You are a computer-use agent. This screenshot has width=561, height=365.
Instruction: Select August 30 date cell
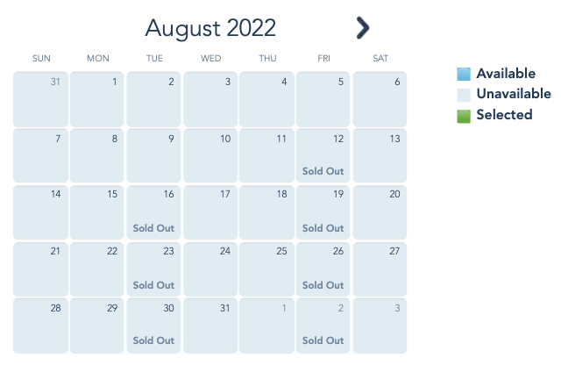(x=153, y=326)
